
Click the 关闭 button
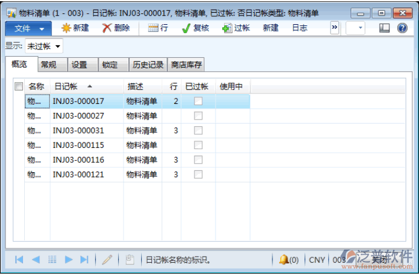pos(380,260)
